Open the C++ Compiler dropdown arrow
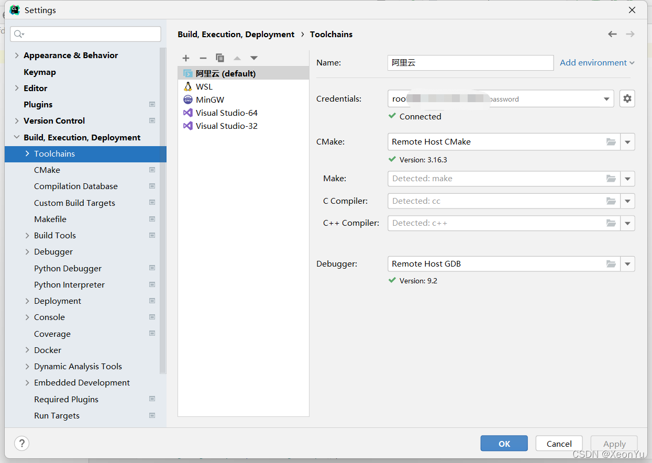The height and width of the screenshot is (463, 652). tap(627, 223)
